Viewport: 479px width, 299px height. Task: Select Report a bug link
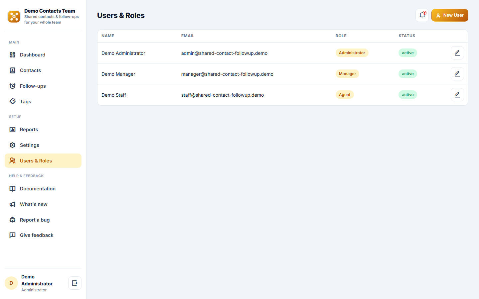(43, 220)
